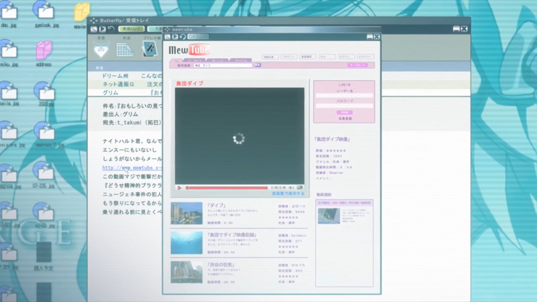Click the 受信 heart icon in Butterfly

(x=101, y=49)
